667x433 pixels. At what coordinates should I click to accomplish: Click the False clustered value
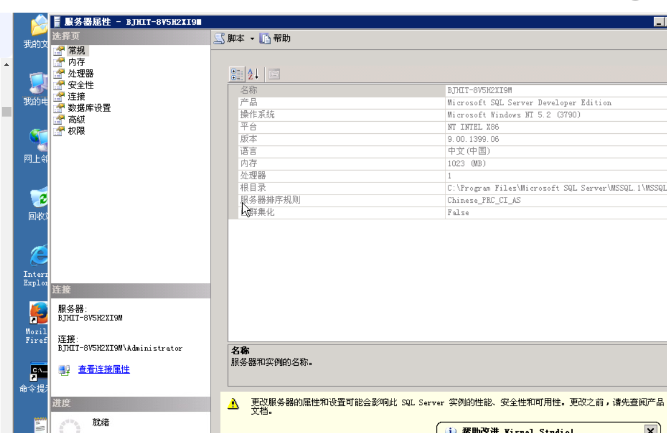tap(458, 212)
